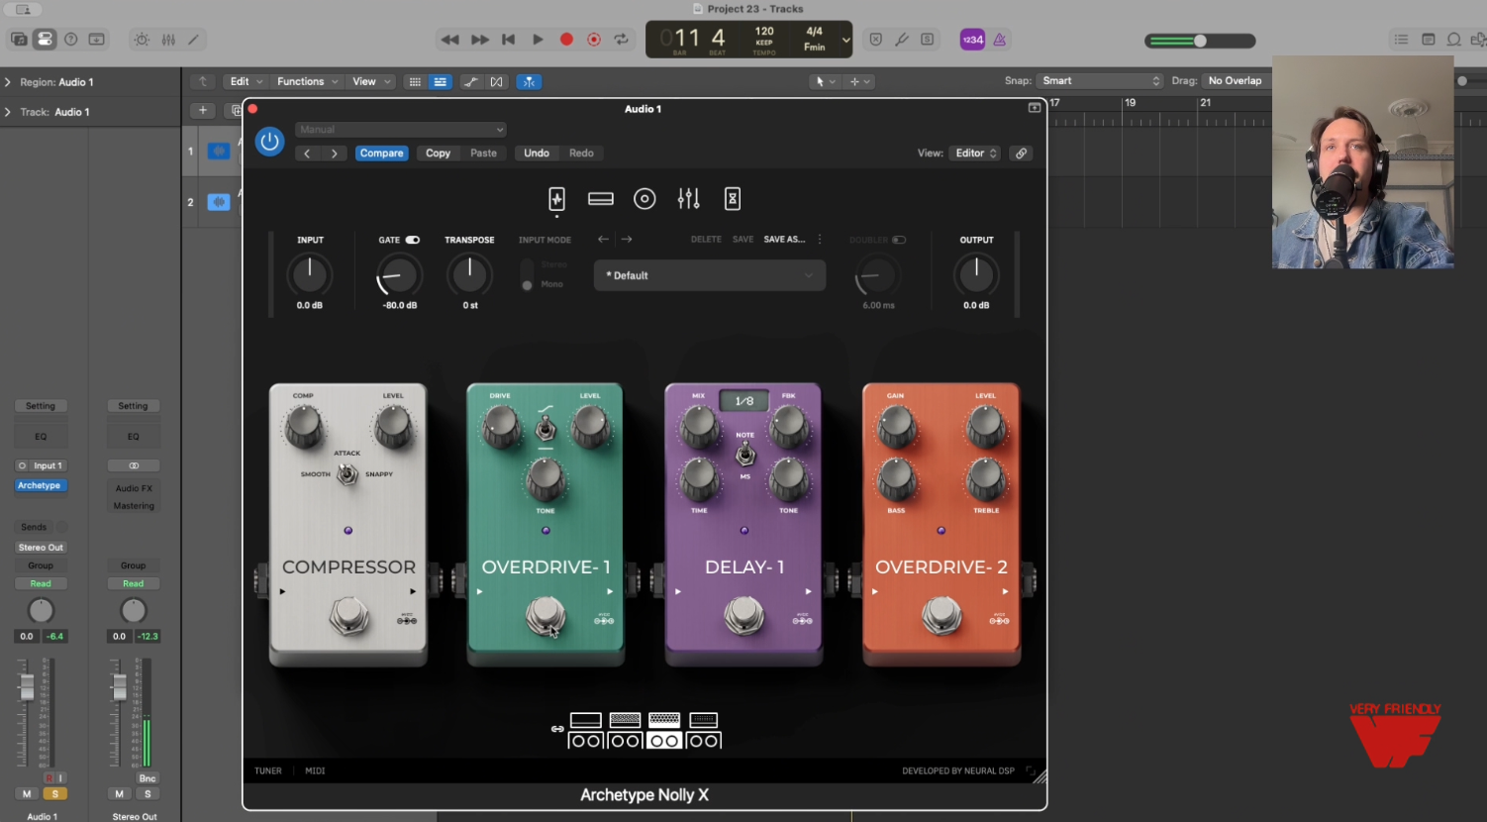Click the add track plus button
The image size is (1487, 822).
(x=203, y=111)
